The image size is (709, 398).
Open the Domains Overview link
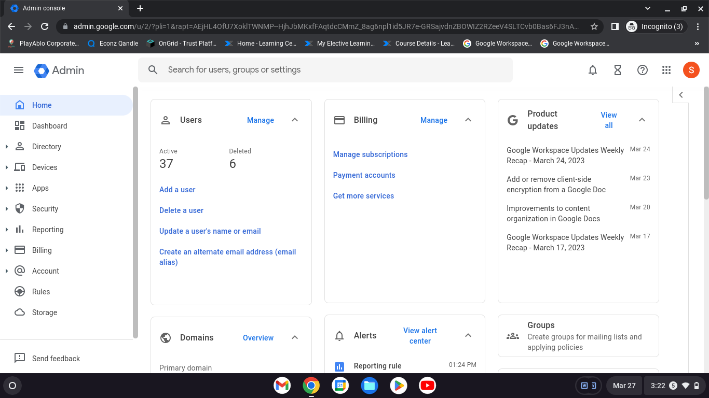[x=258, y=338]
